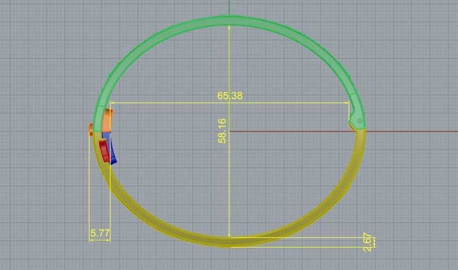Select the 58.16 height dimension text
Viewport: 458px width, 270px height.
pyautogui.click(x=222, y=131)
